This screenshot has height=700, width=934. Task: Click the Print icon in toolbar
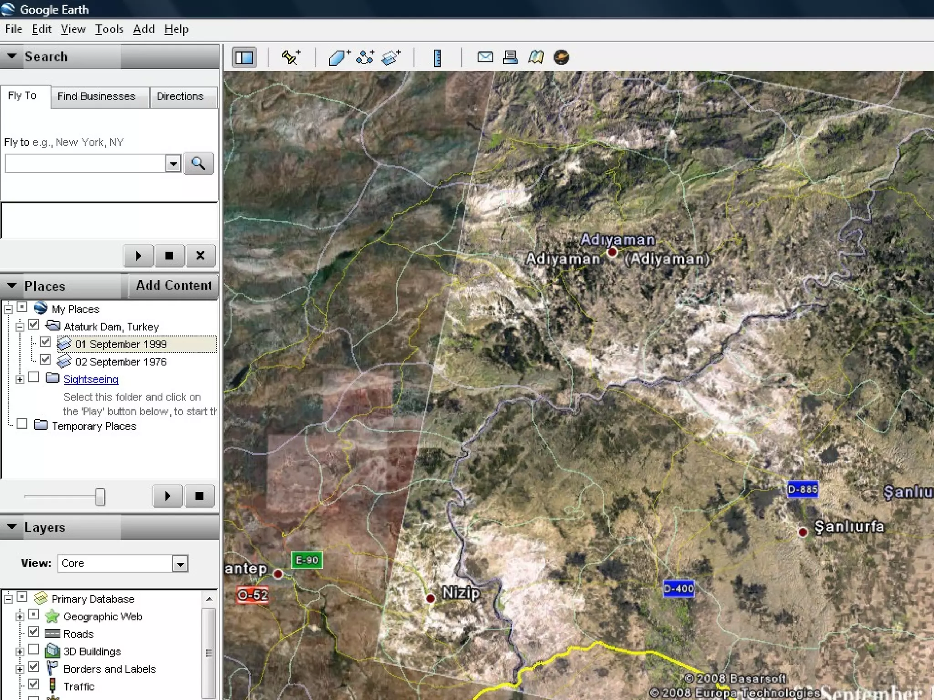(x=510, y=57)
